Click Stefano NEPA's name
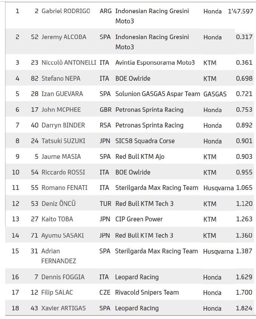The height and width of the screenshot is (319, 256). tap(61, 78)
